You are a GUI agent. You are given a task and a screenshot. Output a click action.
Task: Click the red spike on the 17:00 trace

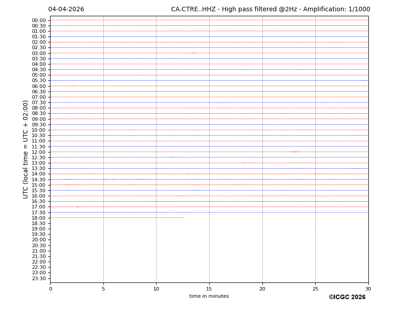(x=78, y=207)
